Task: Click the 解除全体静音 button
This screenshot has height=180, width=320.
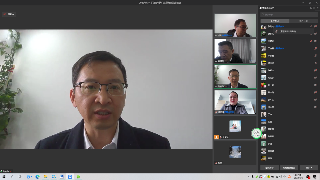Action: coord(289,168)
